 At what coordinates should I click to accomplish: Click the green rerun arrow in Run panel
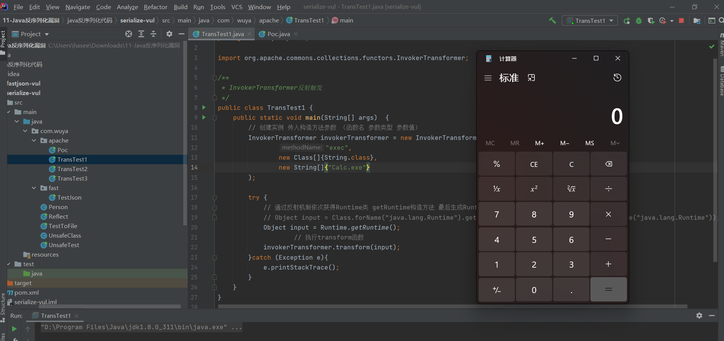click(14, 329)
